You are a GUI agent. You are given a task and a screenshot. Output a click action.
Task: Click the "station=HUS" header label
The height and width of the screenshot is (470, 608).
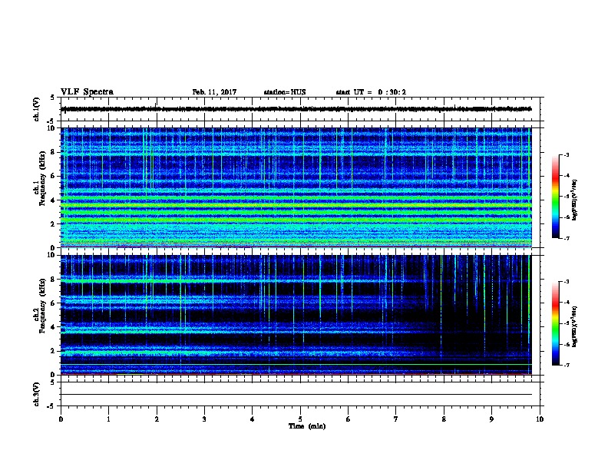click(285, 92)
